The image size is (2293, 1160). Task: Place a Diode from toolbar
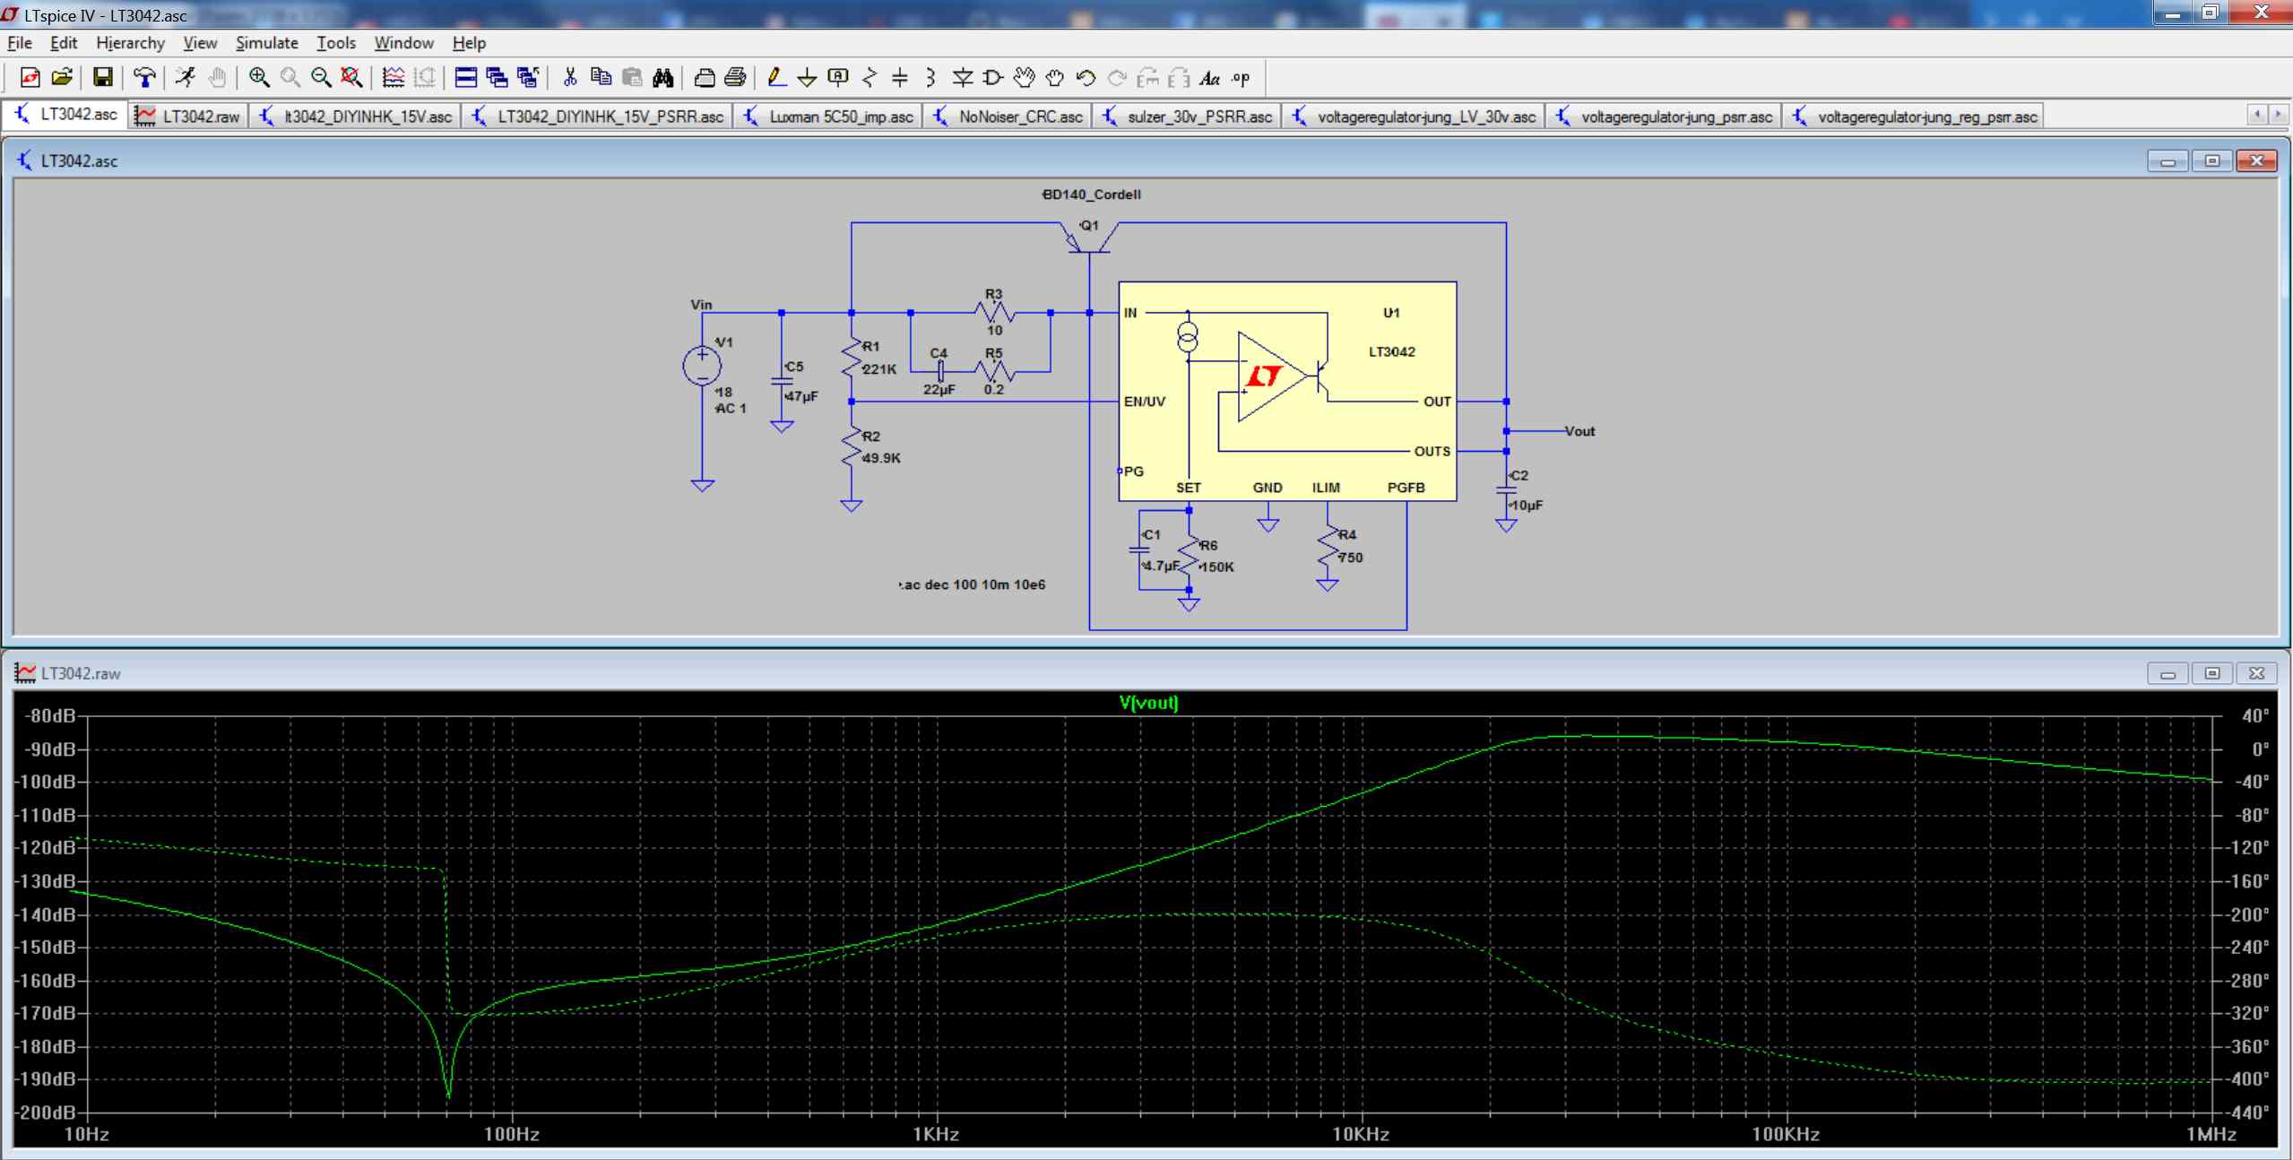pyautogui.click(x=963, y=78)
